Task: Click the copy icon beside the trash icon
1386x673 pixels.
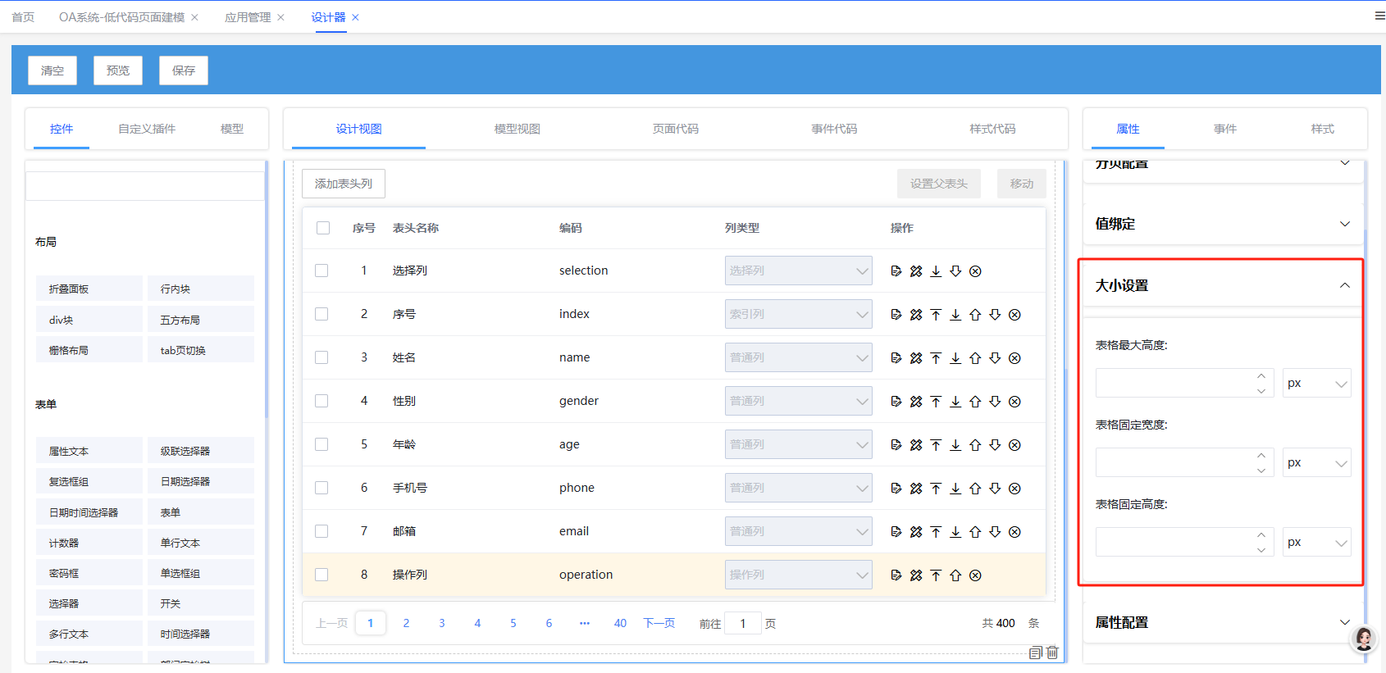Action: click(1035, 653)
